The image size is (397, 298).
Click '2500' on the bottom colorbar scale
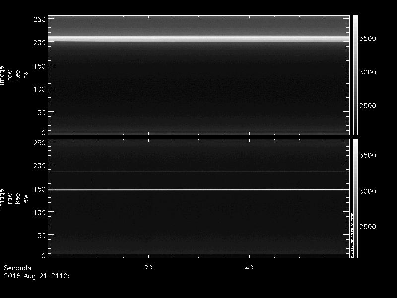point(368,227)
